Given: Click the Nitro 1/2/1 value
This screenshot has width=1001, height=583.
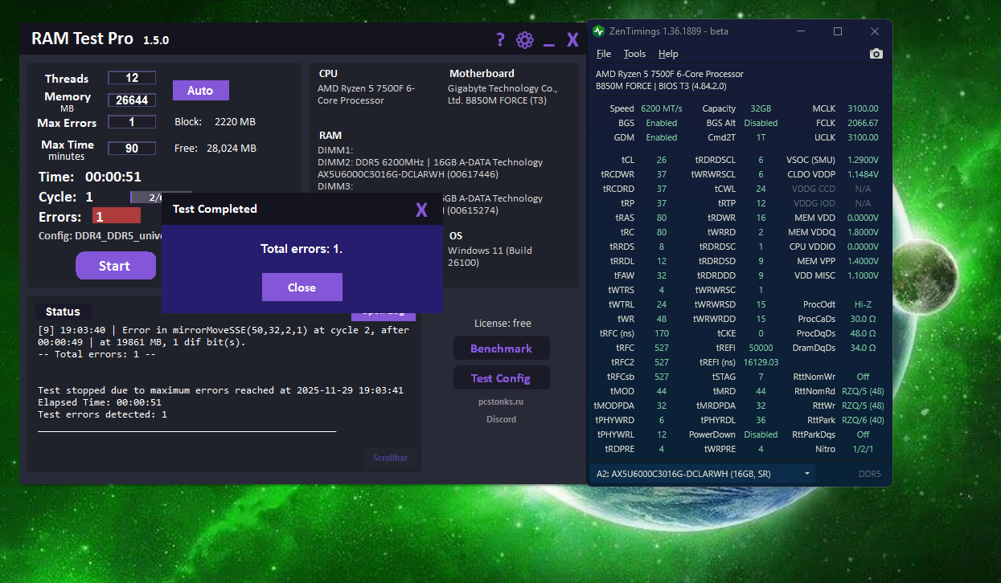Looking at the screenshot, I should tap(864, 449).
